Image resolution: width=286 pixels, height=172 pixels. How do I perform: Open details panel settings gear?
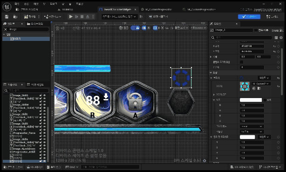[x=281, y=38]
